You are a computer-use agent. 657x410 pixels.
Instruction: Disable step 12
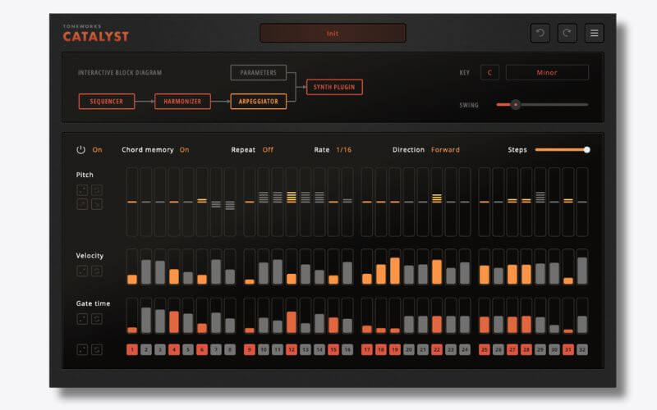[x=292, y=349]
